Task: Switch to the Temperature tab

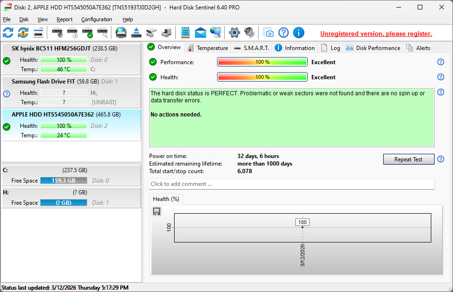Action: pyautogui.click(x=208, y=48)
